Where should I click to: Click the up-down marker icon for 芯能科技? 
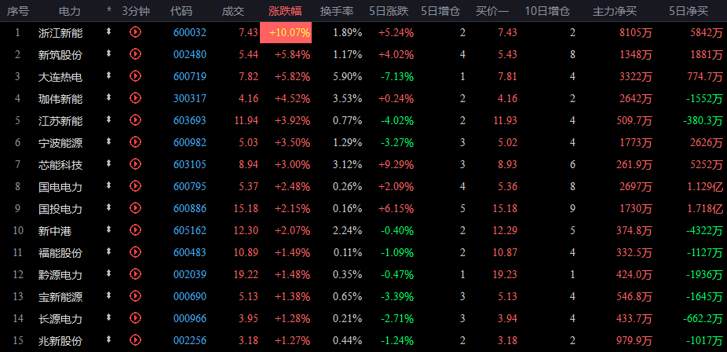tap(109, 163)
